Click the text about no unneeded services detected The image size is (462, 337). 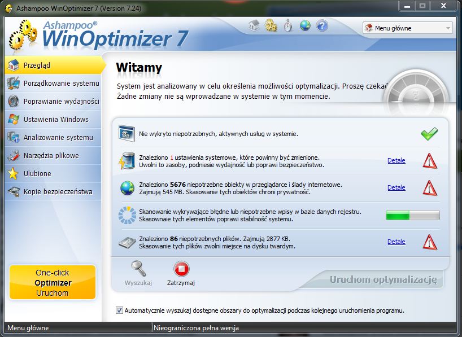(219, 134)
